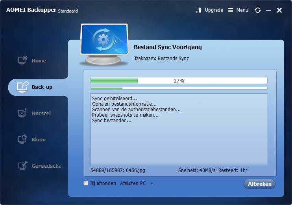Click the Afbreken button
292x205 pixels.
259,184
